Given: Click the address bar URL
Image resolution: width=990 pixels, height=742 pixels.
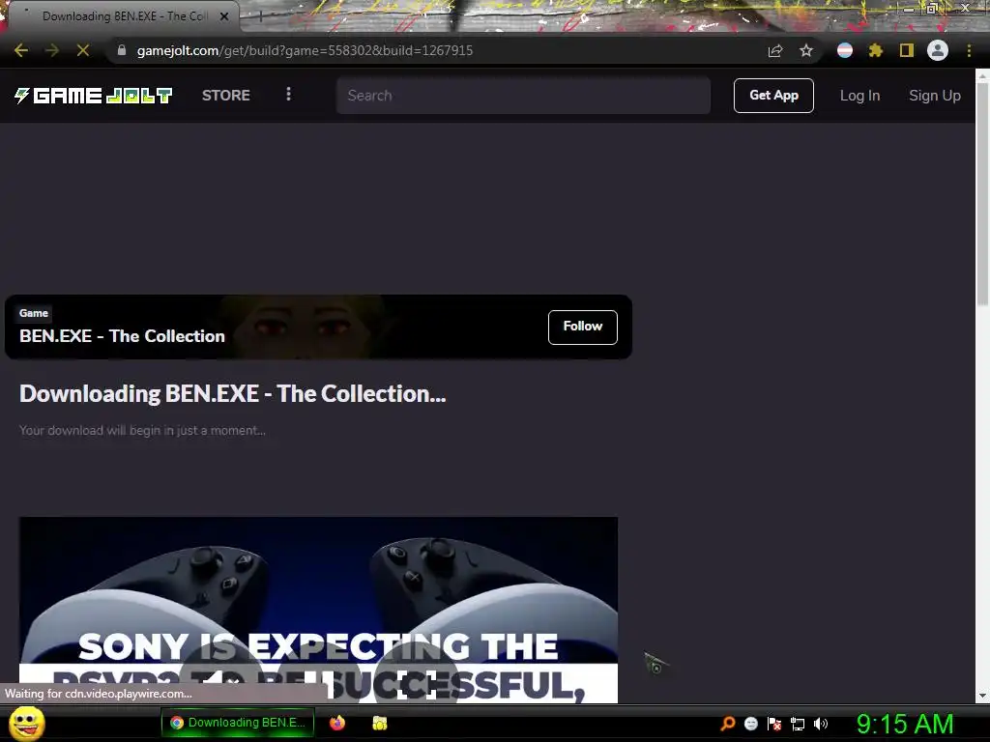Looking at the screenshot, I should (x=305, y=50).
